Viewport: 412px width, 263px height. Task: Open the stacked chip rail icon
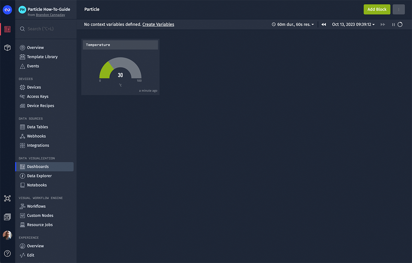pyautogui.click(x=7, y=217)
